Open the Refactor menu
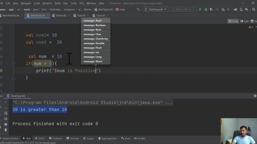Viewport: 257px width, 144px height. point(47,3)
